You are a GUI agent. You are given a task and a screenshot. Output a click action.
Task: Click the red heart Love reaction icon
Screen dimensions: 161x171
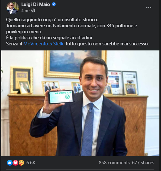(15, 163)
